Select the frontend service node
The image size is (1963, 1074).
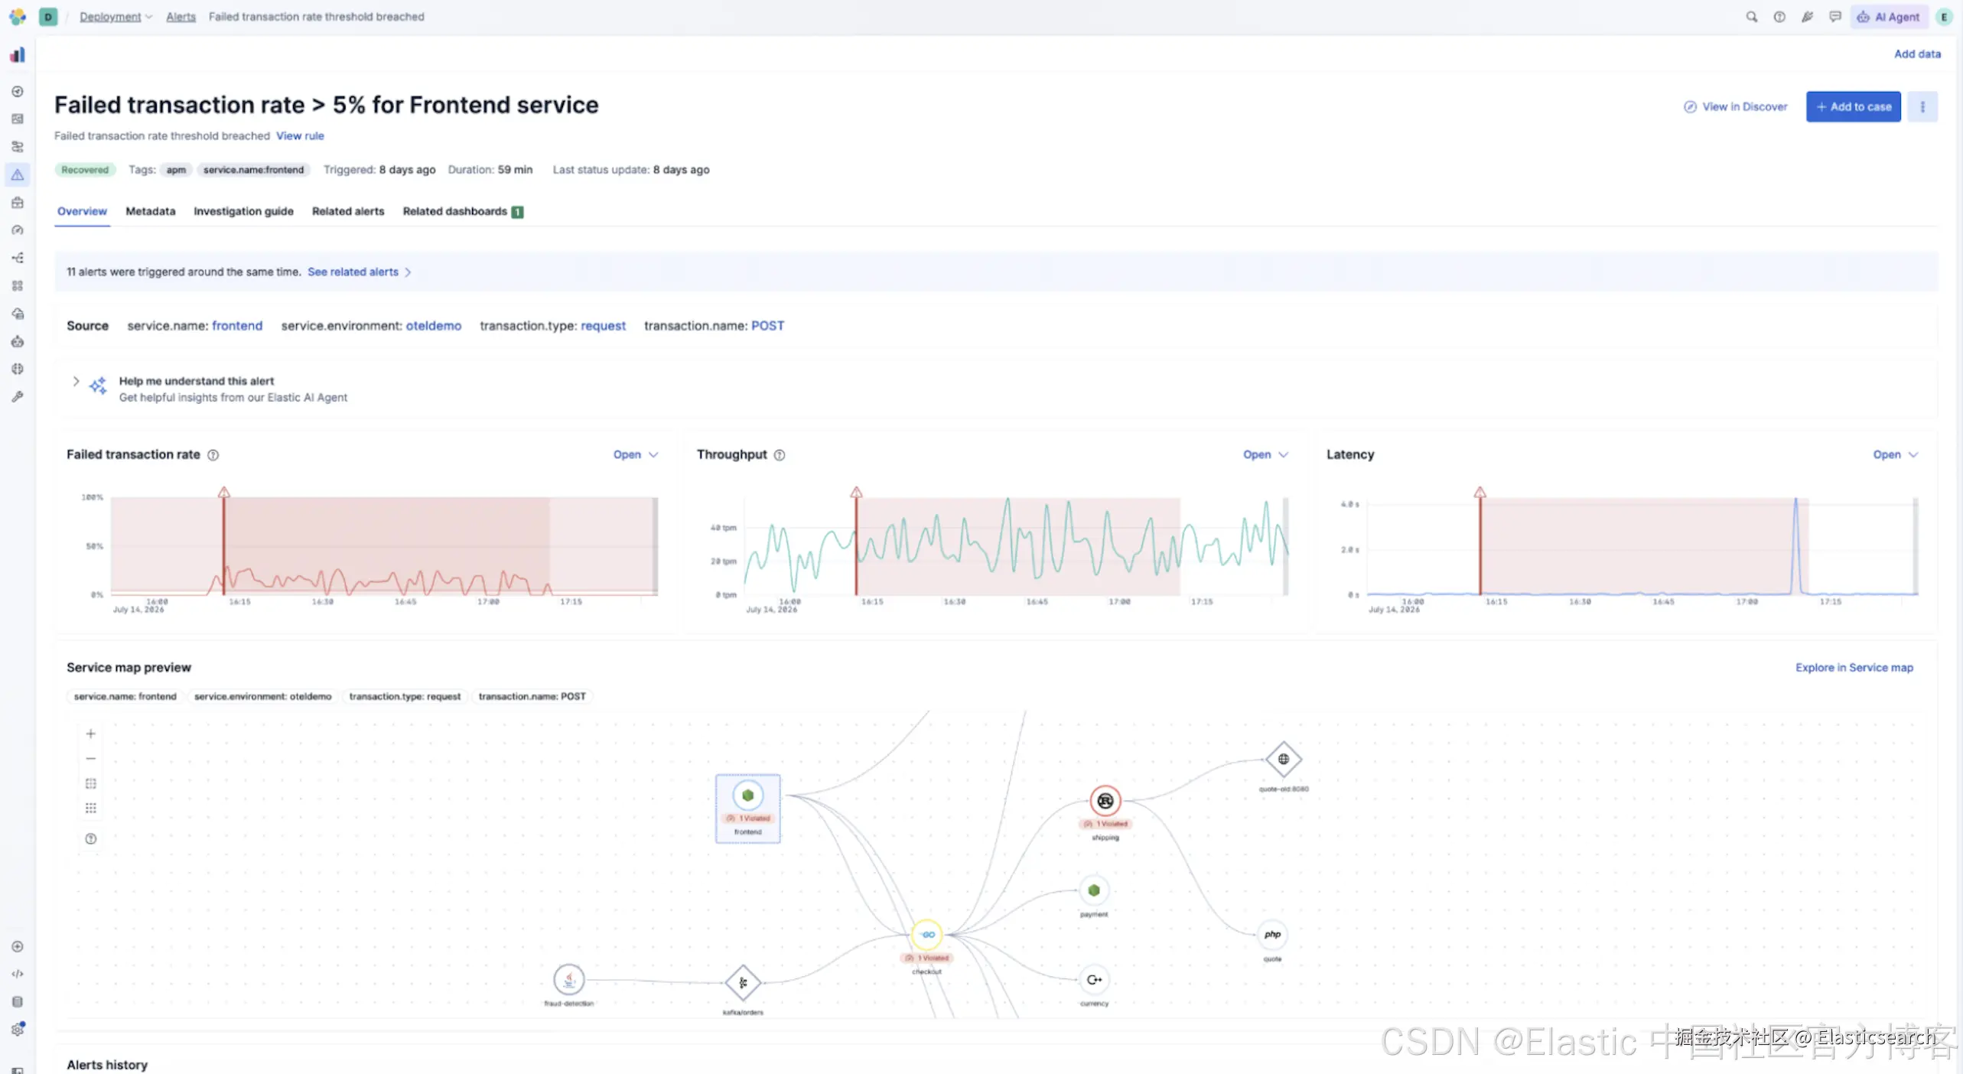tap(747, 808)
